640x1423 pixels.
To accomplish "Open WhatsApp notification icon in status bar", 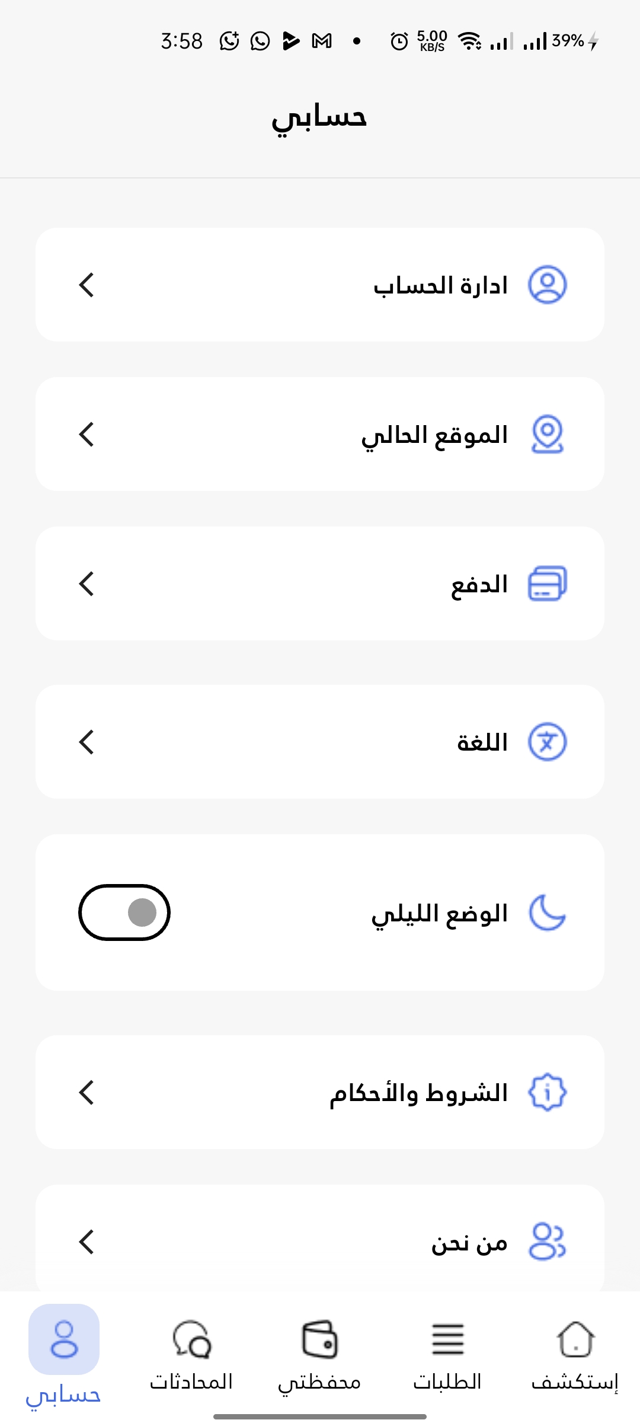I will pyautogui.click(x=260, y=41).
